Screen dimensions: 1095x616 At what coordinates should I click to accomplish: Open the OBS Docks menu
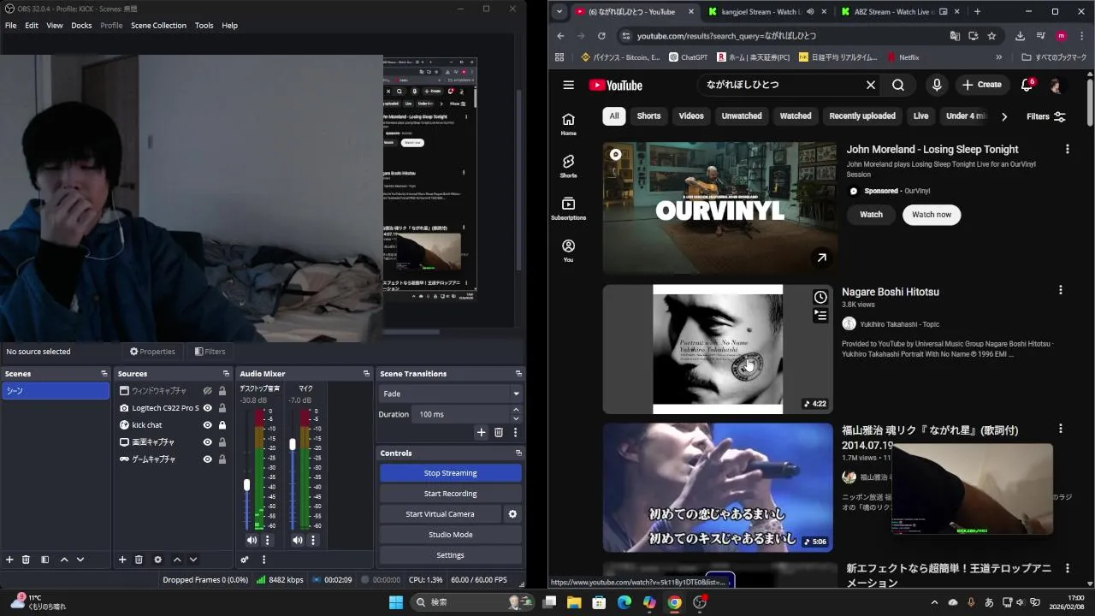click(81, 26)
